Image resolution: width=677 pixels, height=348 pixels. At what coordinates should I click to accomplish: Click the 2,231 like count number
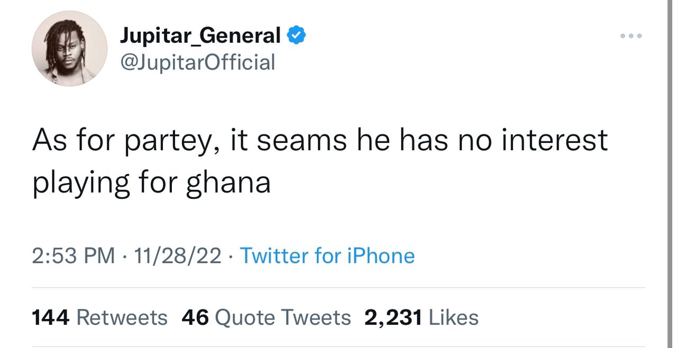[393, 317]
